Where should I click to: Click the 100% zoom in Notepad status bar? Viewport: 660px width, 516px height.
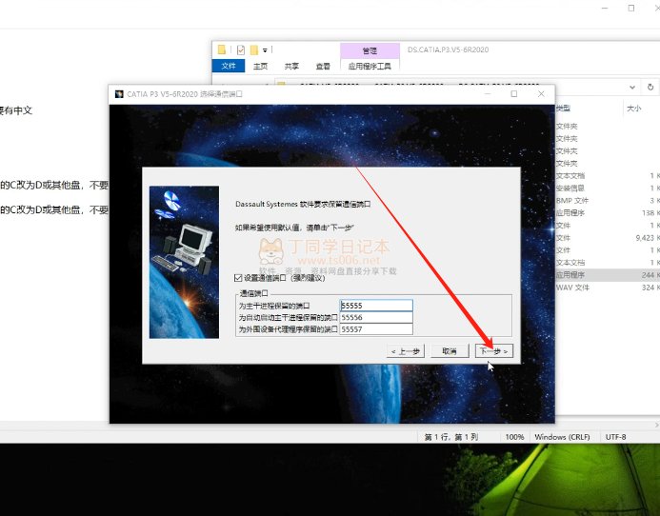point(514,437)
